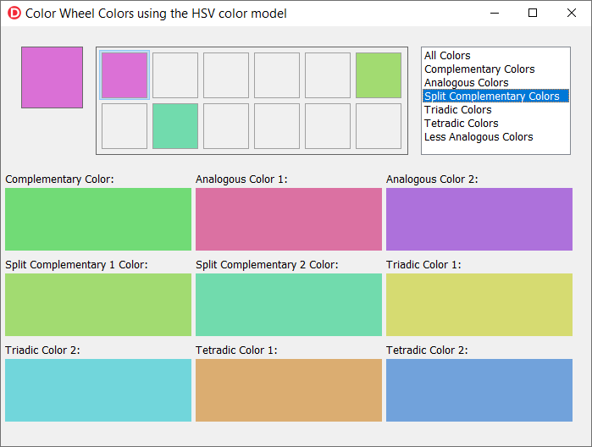Select Complementary Colors in the list
The width and height of the screenshot is (592, 447).
(x=479, y=69)
